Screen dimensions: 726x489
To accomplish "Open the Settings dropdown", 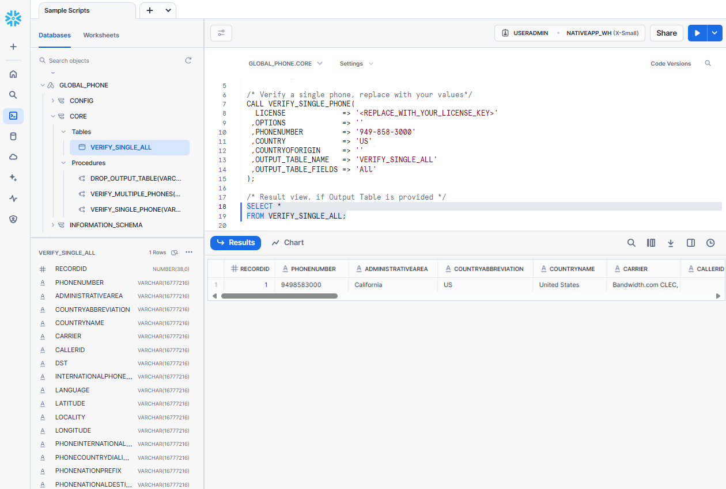I will coord(357,63).
